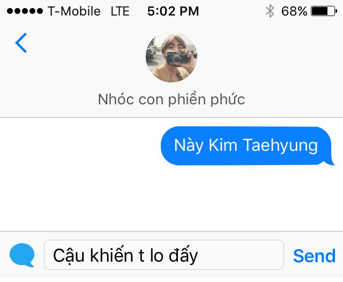
Task: Click the camera shown in the contact avatar
Action: (x=176, y=58)
